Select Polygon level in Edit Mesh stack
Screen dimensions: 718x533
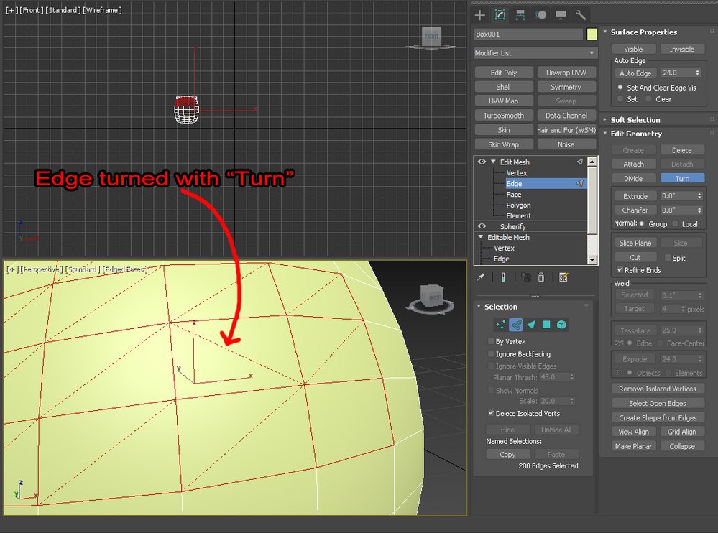(x=518, y=205)
